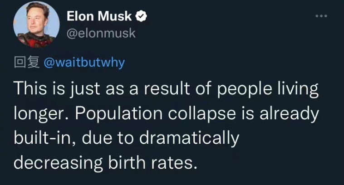
Task: Click the Elon Musk display name
Action: pos(99,16)
